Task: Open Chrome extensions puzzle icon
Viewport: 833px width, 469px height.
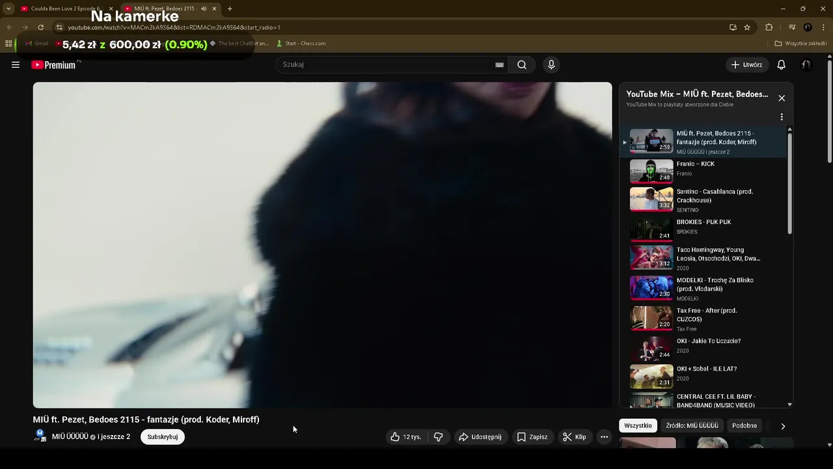Action: pos(769,27)
